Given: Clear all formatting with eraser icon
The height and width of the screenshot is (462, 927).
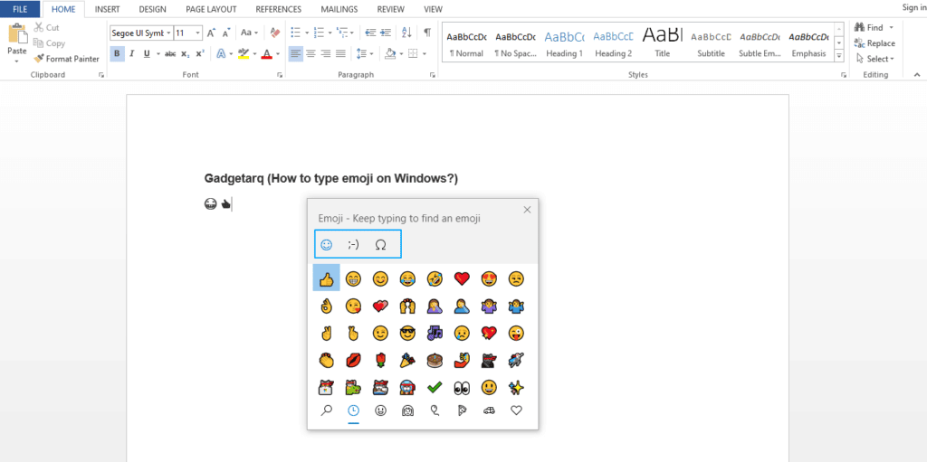Looking at the screenshot, I should tap(275, 33).
